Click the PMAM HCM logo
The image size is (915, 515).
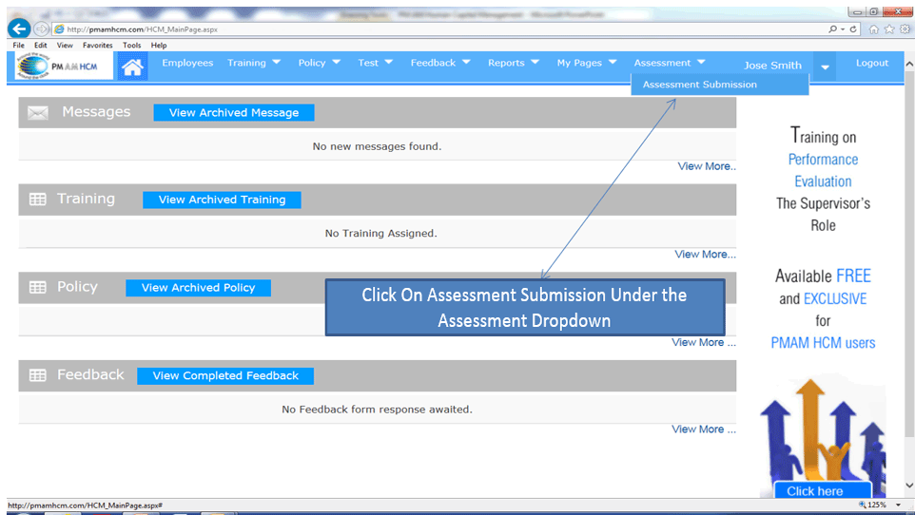pos(63,66)
